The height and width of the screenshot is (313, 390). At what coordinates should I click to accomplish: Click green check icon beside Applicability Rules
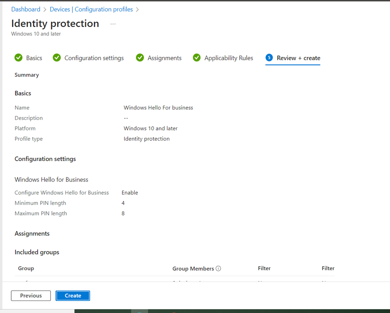(x=197, y=57)
